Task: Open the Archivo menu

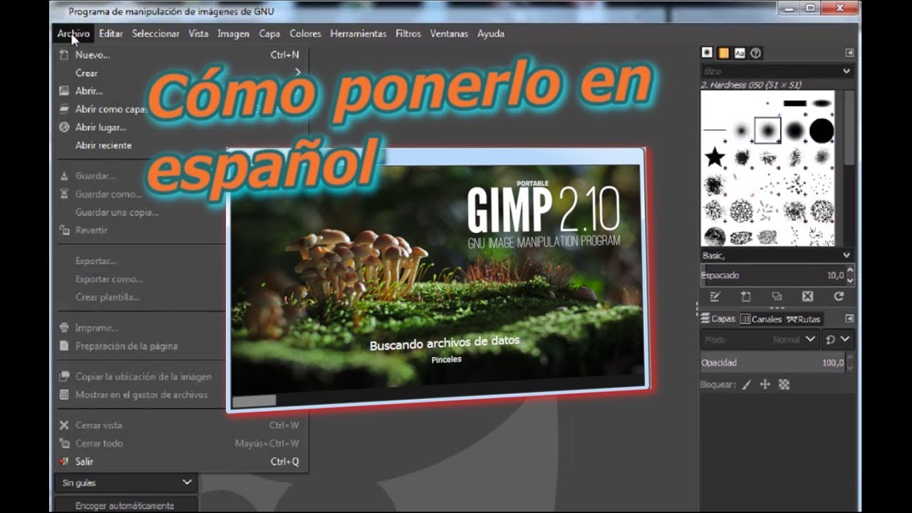Action: pyautogui.click(x=73, y=33)
